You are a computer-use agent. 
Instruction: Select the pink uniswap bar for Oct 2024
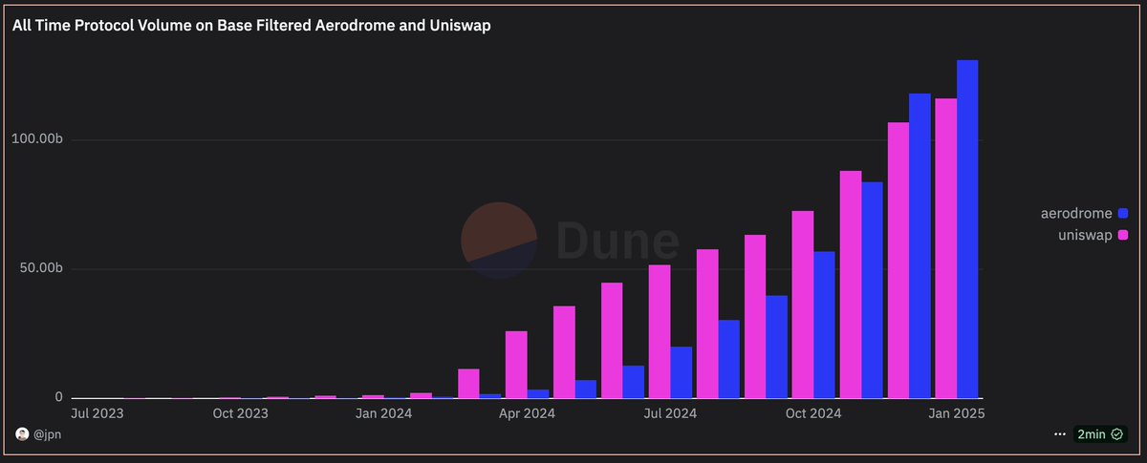tap(803, 305)
